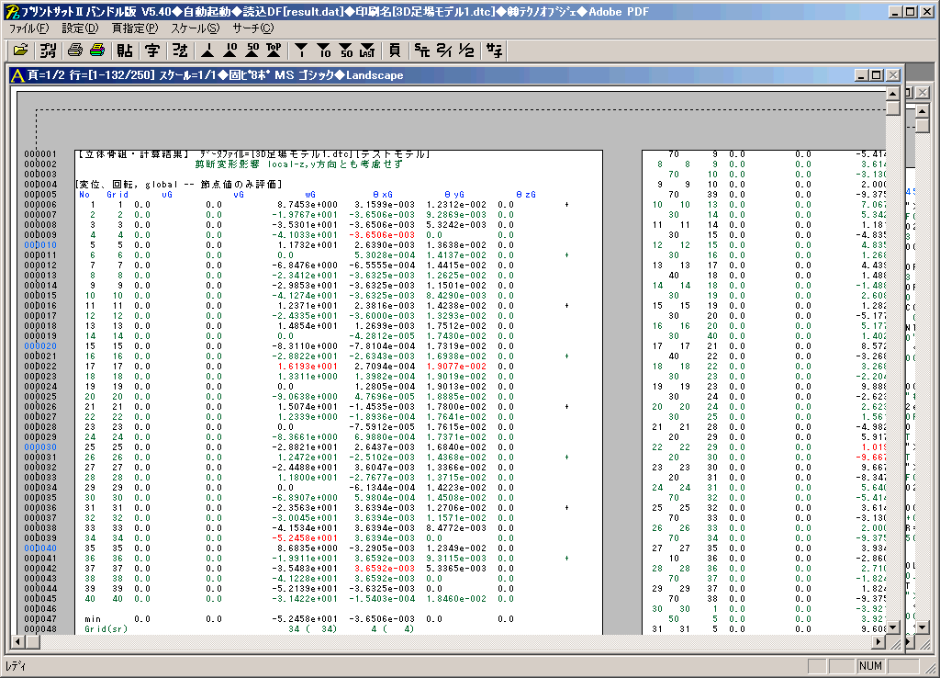Click the preview vertical scrollbar up arrow
Viewport: 940px width, 678px height.
click(x=892, y=94)
